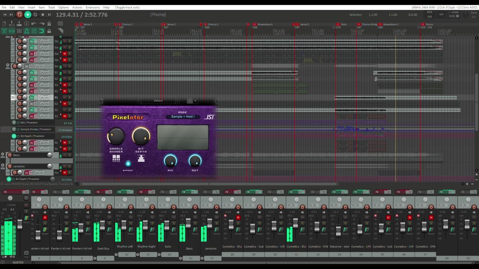Screen dimensions: 479x269
Task: Collapse the Bass folder in mixer
Action: click(180, 258)
